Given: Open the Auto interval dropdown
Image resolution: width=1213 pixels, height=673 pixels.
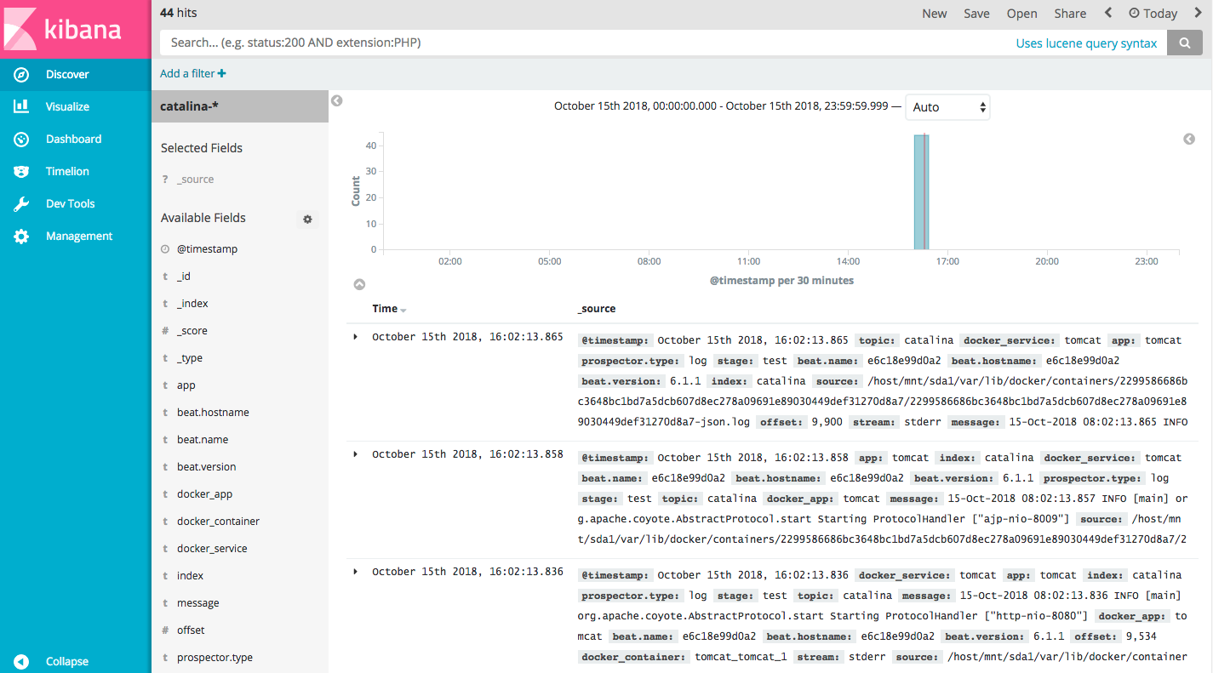Looking at the screenshot, I should click(947, 107).
